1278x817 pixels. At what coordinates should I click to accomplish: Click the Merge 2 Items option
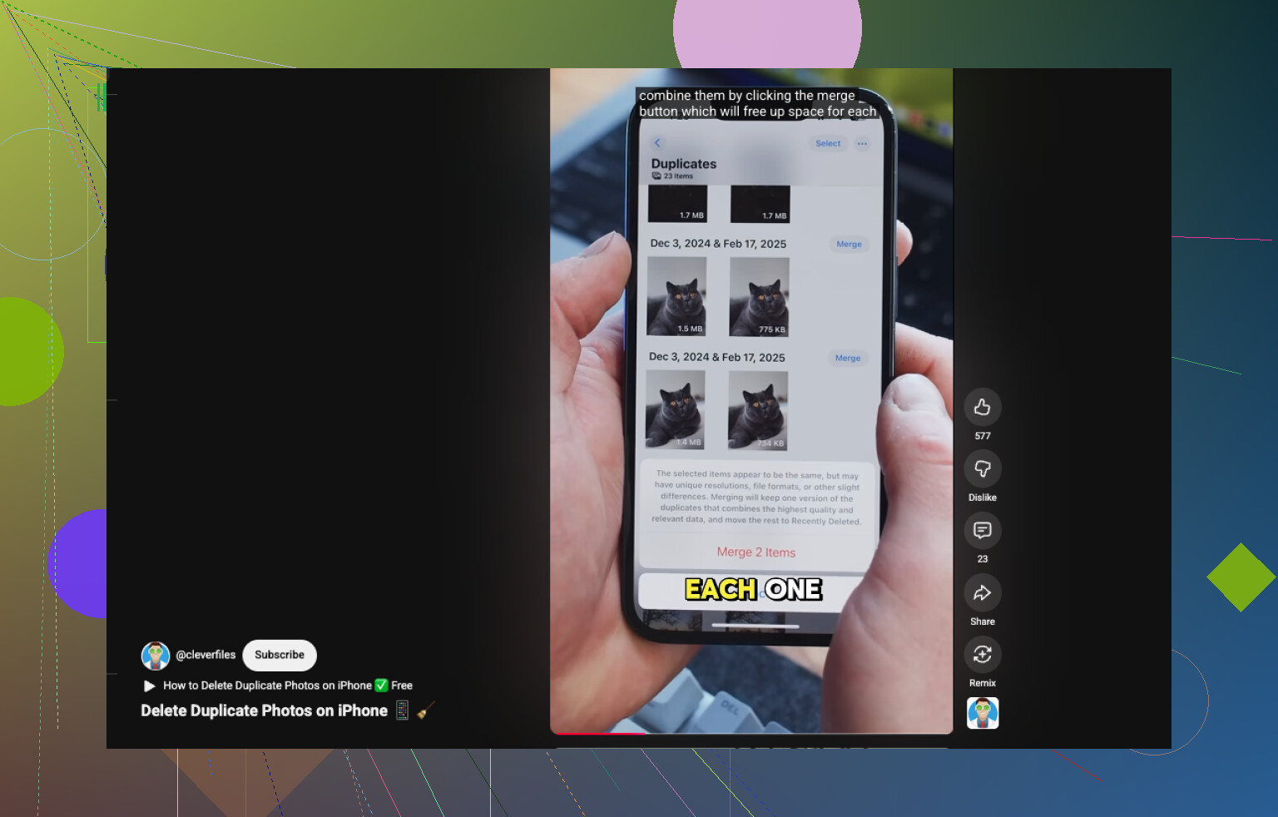coord(756,552)
